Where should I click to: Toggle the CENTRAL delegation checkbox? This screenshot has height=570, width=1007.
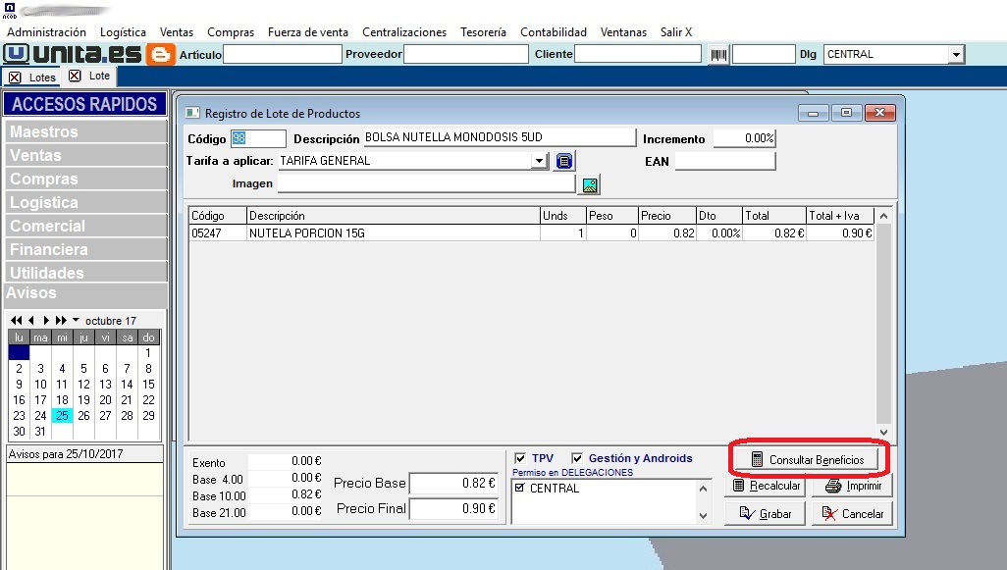(519, 488)
